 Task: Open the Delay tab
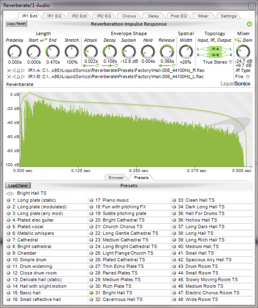(154, 16)
